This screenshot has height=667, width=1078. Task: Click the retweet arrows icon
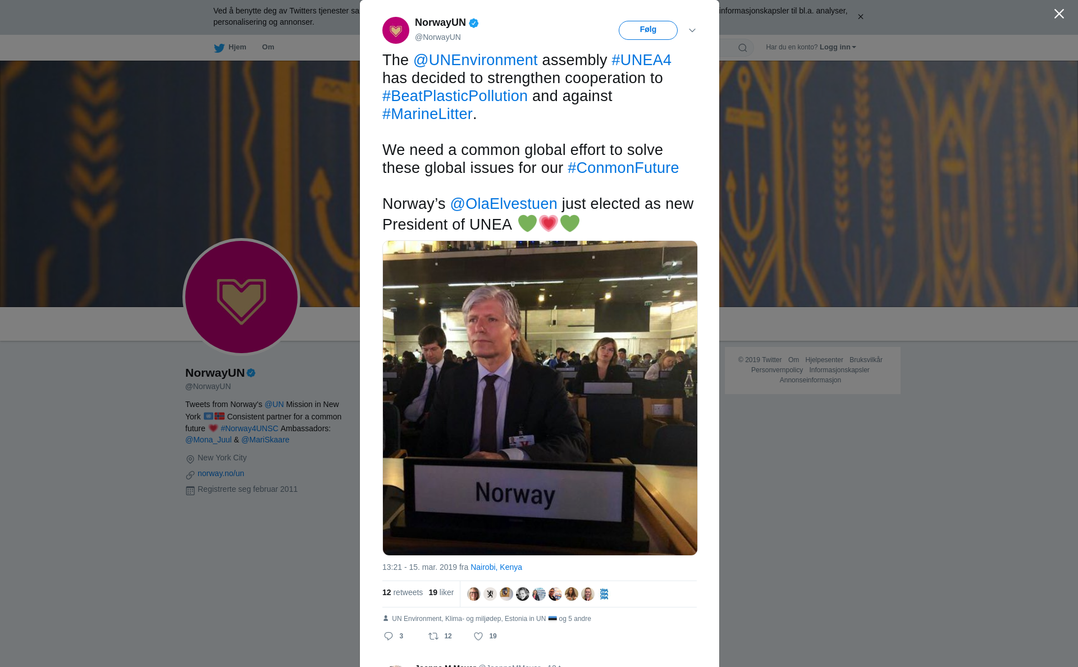click(x=433, y=636)
